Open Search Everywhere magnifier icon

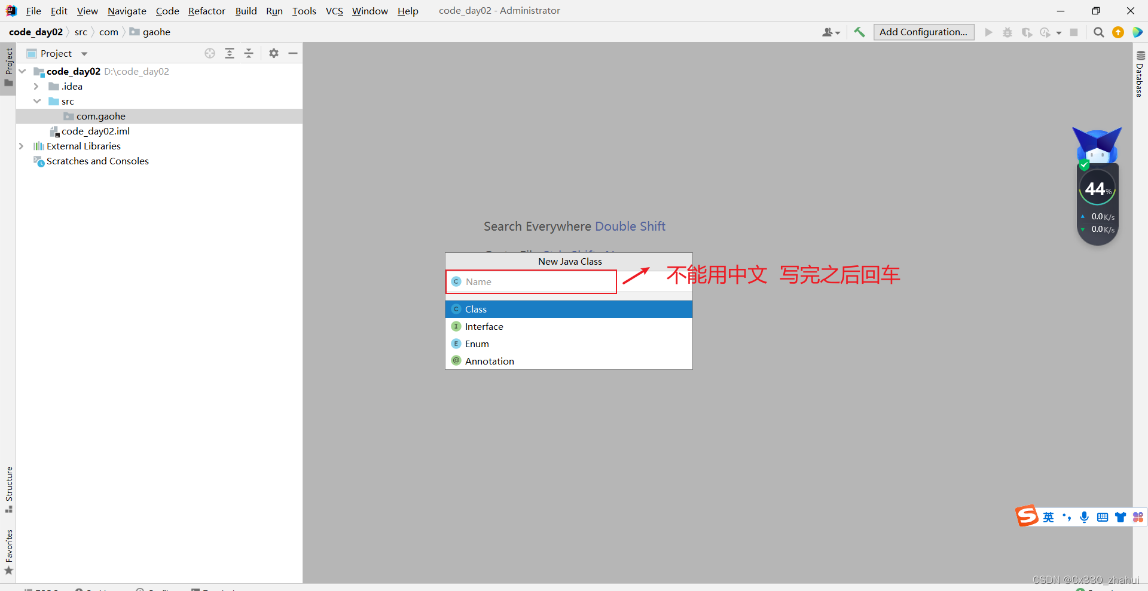coord(1099,32)
